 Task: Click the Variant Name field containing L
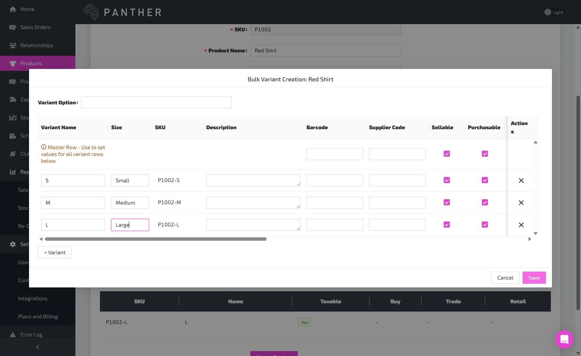(x=73, y=225)
